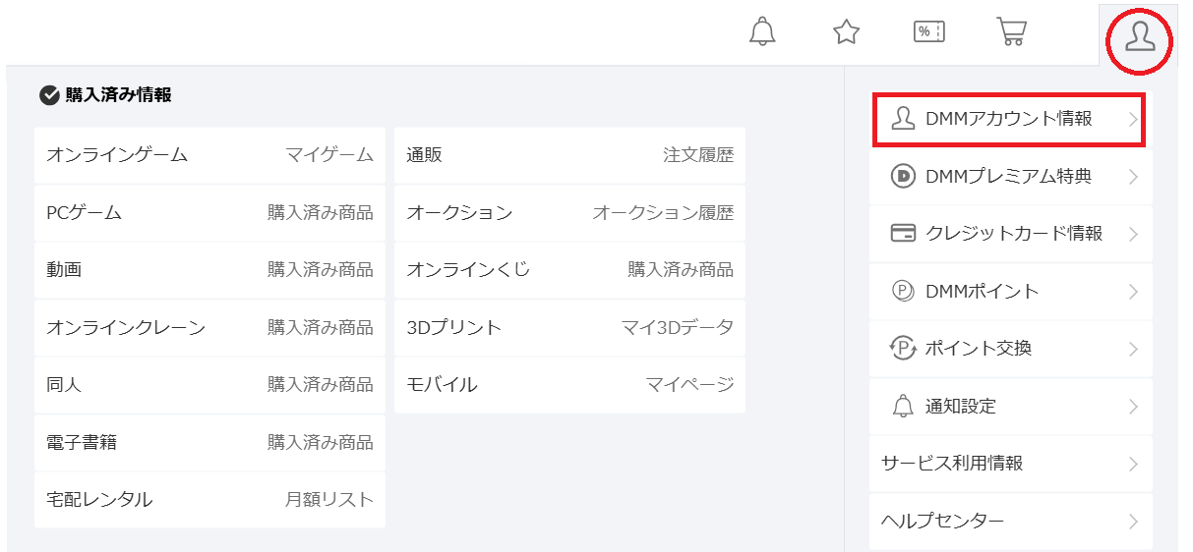Click the 3Dプリント label
The image size is (1193, 552).
pyautogui.click(x=453, y=327)
